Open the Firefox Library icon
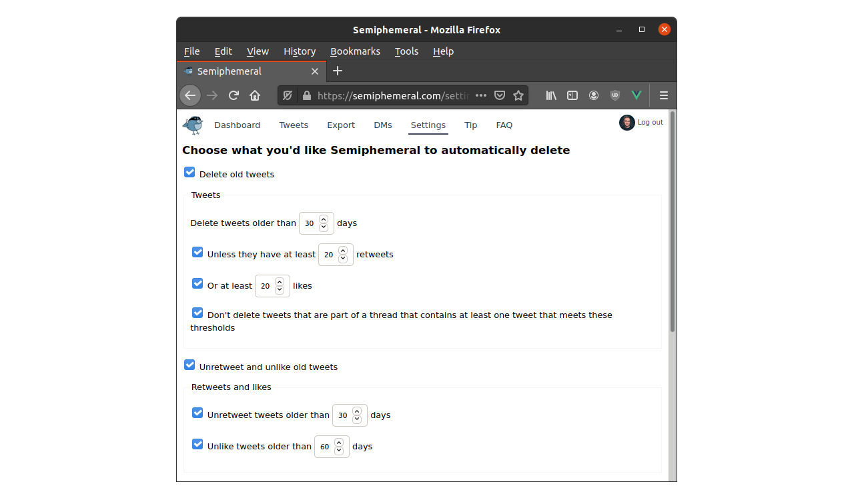 pos(551,95)
